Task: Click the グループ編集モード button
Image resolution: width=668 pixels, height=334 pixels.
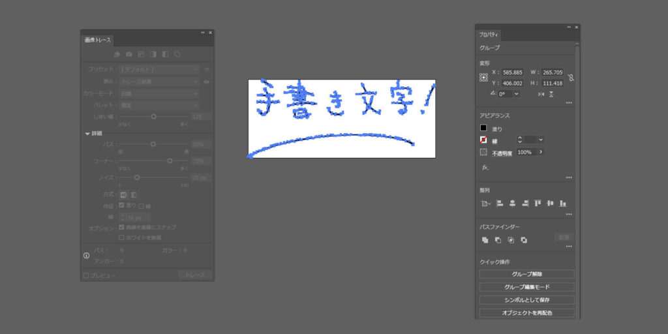Action: 527,287
